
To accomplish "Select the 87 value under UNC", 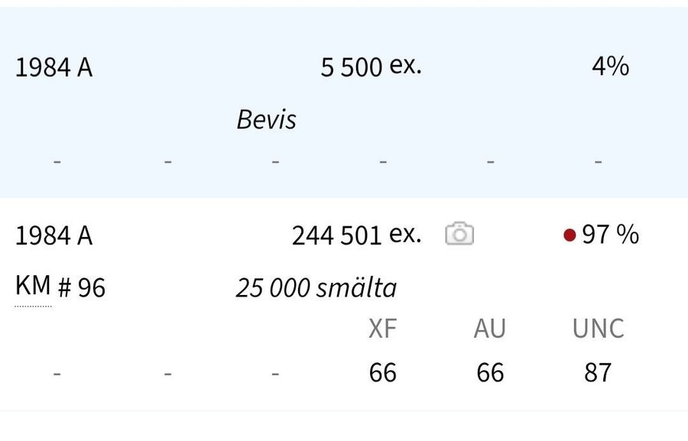I will pos(598,372).
